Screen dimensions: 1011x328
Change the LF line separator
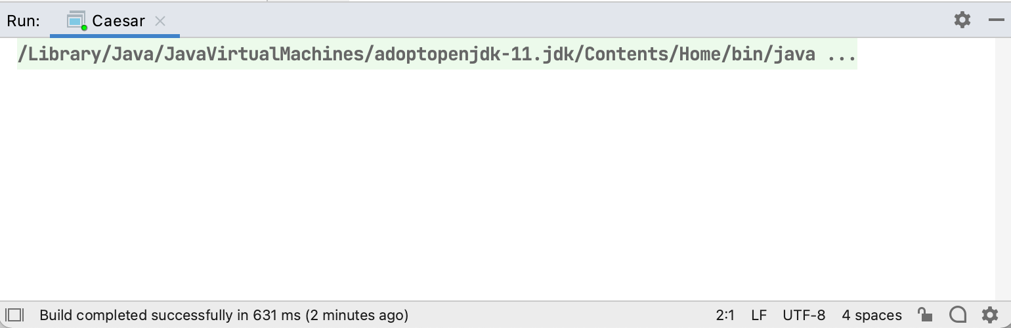pos(759,316)
